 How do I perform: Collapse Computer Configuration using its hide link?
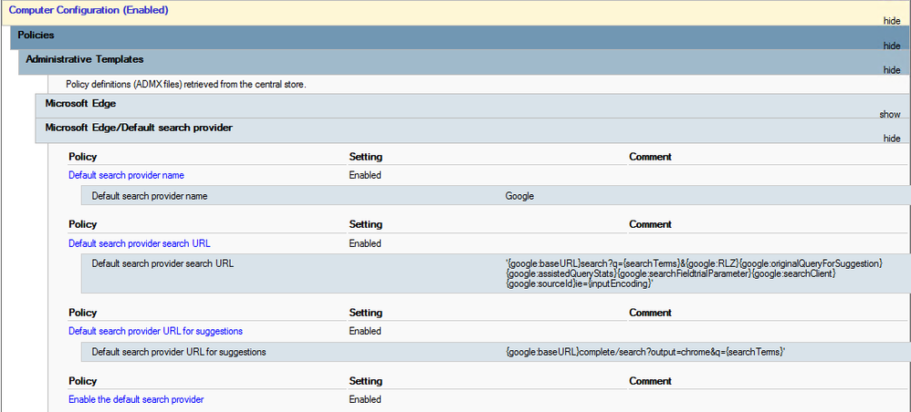891,21
